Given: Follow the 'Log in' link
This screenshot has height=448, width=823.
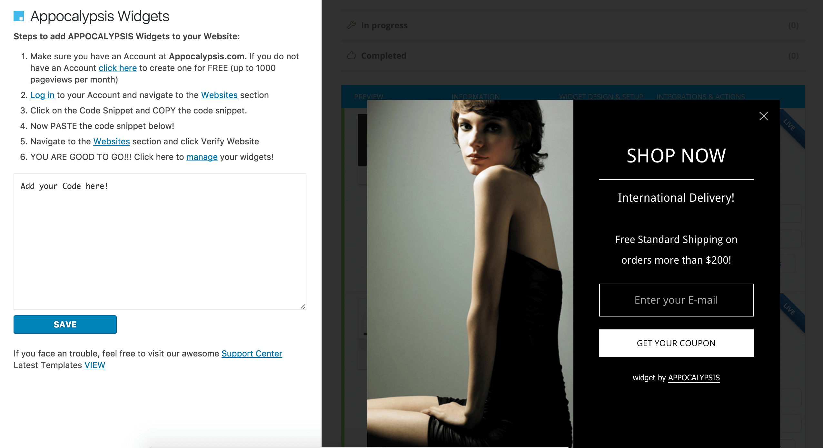Looking at the screenshot, I should 42,95.
